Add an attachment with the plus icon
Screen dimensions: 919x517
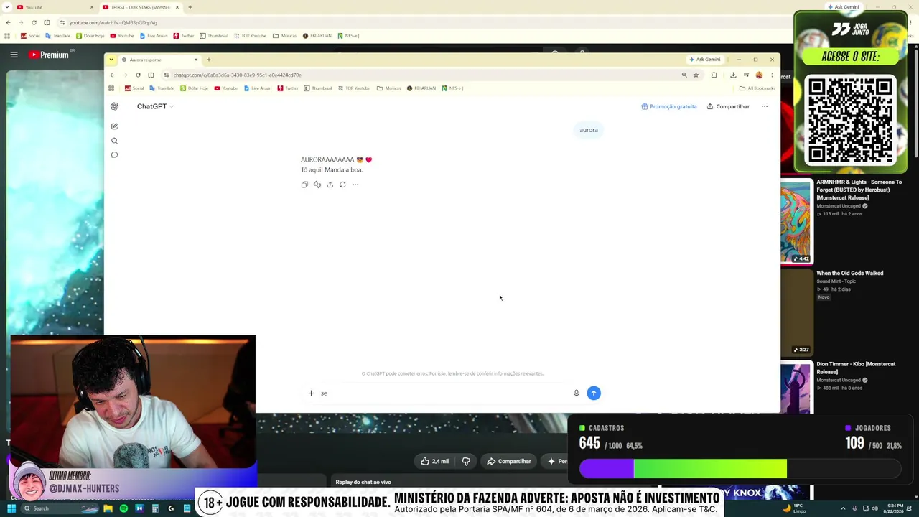coord(311,393)
